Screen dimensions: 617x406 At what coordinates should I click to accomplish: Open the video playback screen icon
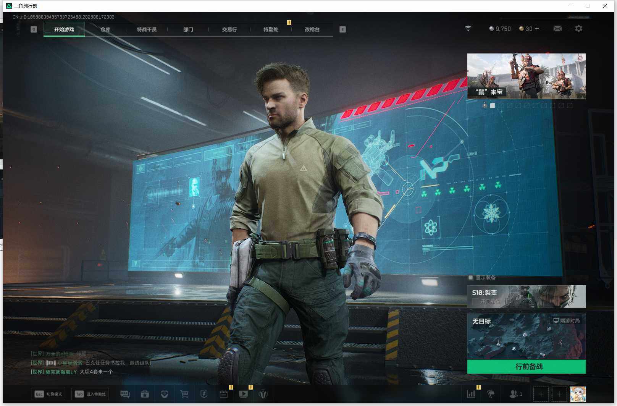click(243, 394)
